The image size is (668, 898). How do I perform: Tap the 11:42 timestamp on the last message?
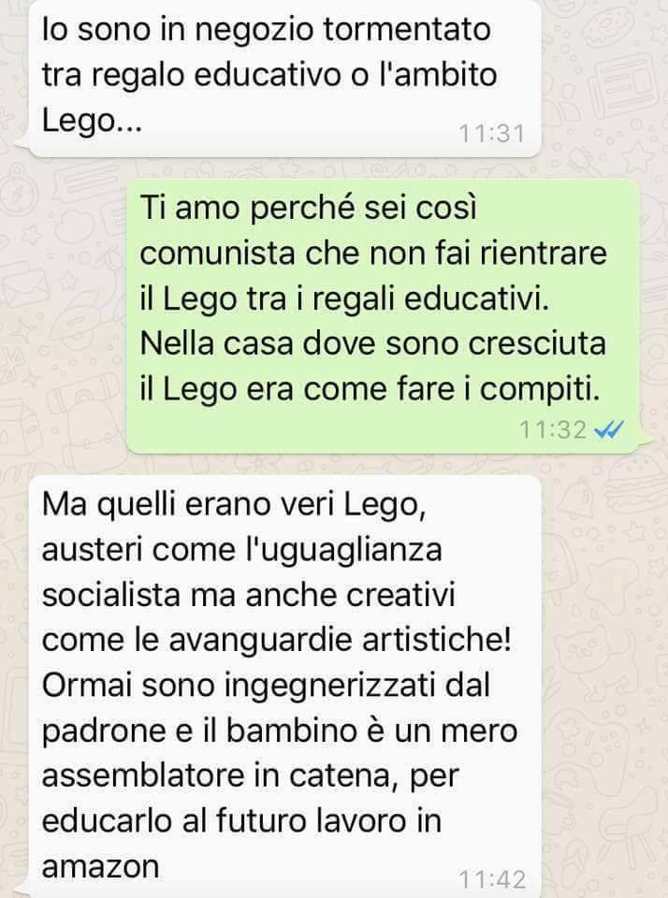[492, 879]
